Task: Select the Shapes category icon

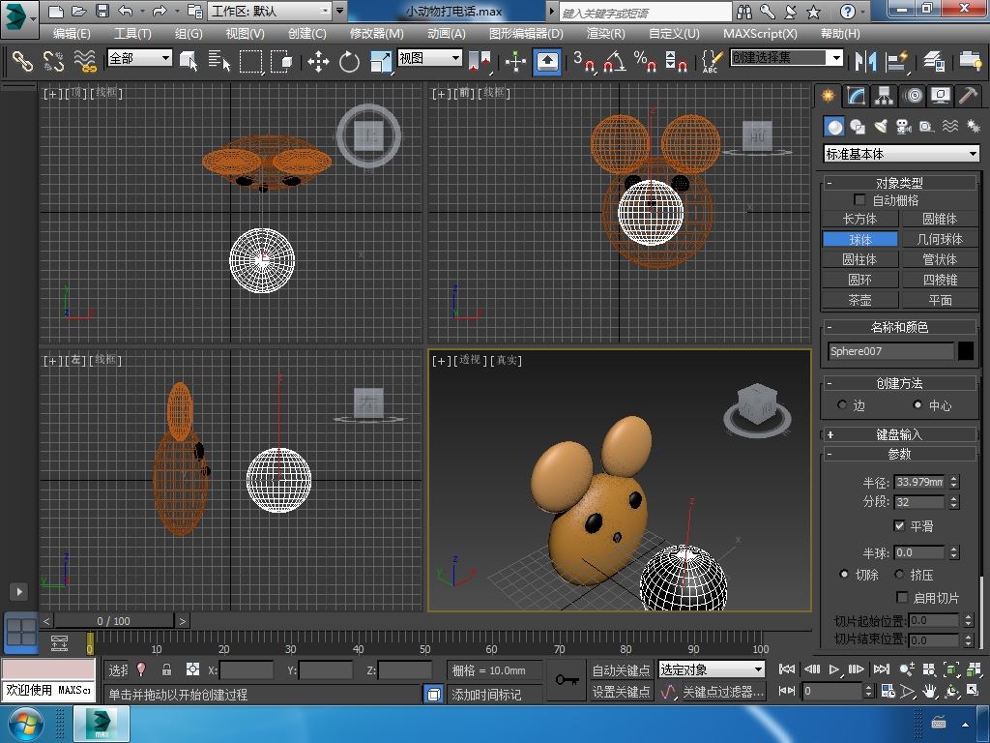Action: 857,127
